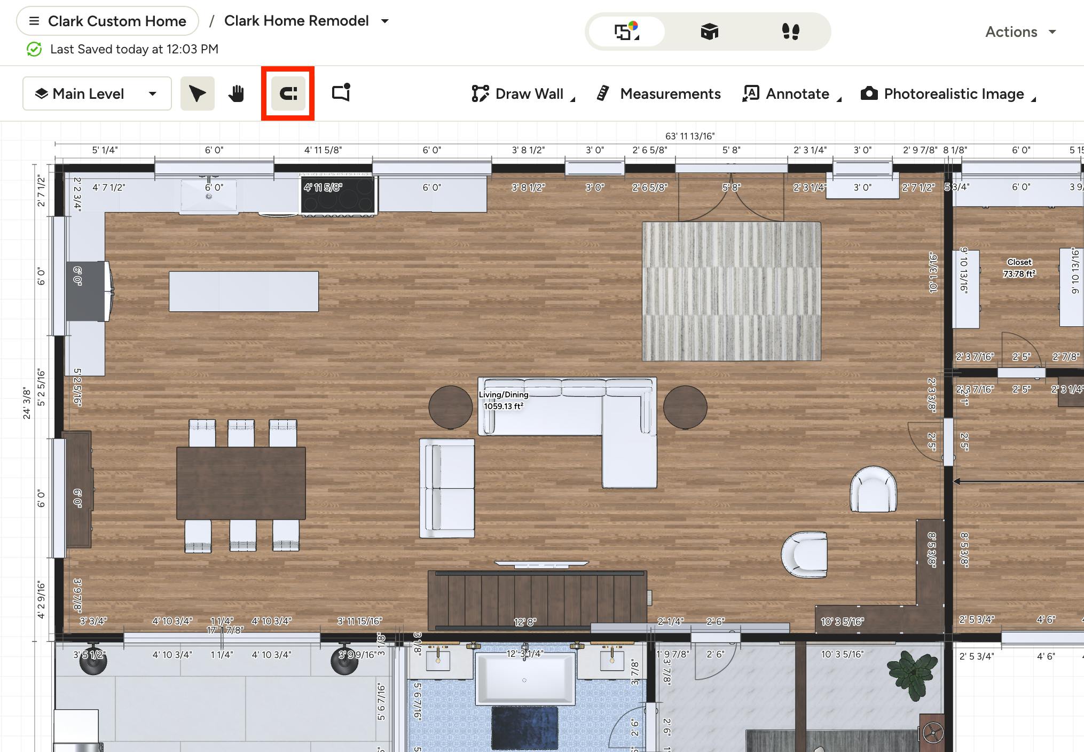Screen dimensions: 1084x752
Task: Select the arrow pointer tool
Action: pyautogui.click(x=198, y=93)
